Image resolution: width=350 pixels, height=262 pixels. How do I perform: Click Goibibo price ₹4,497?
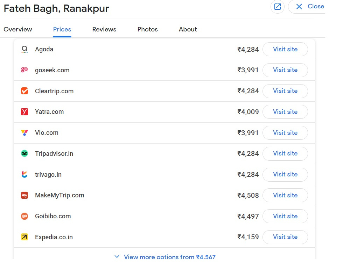point(248,216)
